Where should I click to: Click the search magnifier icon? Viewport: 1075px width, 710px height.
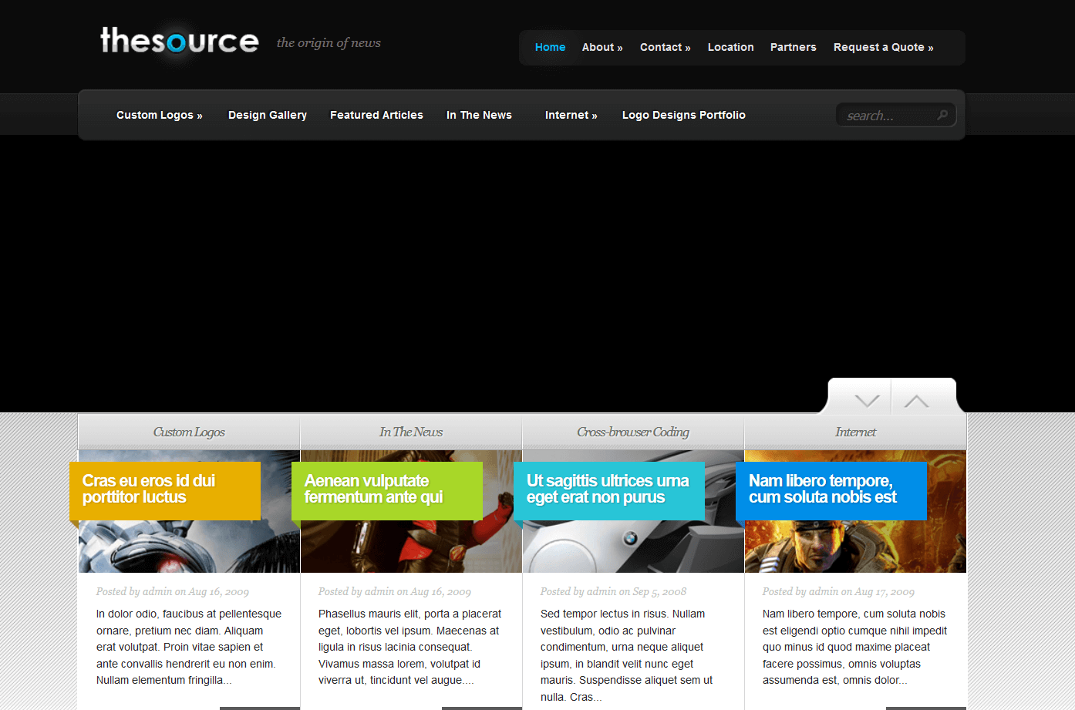[942, 114]
